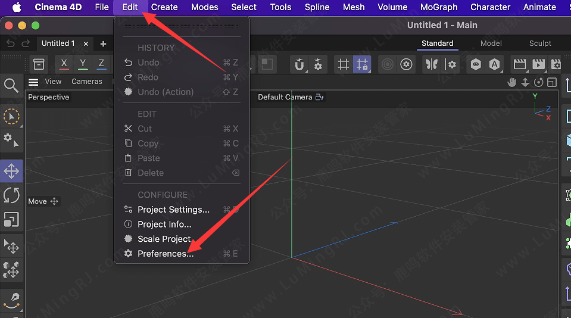This screenshot has height=318, width=571.
Task: Click the concentric circle soft selection icon
Action: tap(388, 64)
